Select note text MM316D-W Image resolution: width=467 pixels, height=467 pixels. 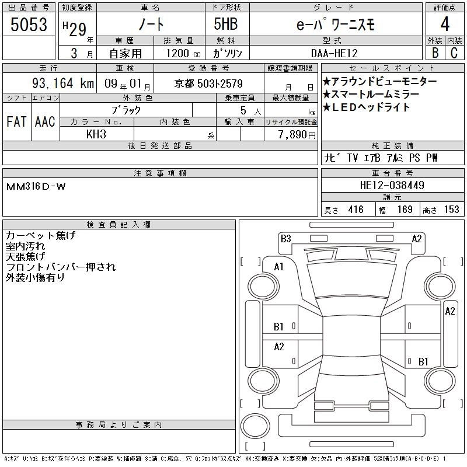pos(36,187)
